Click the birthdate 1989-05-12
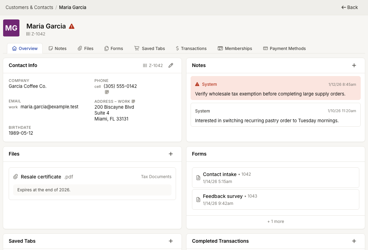Viewport: 368px width, 250px height. click(21, 133)
